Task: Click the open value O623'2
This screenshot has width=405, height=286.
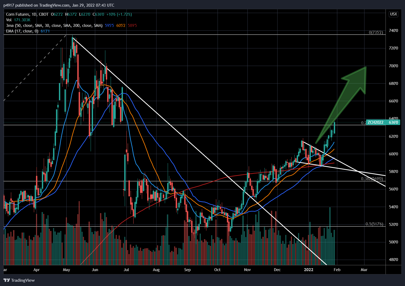Action: pos(57,14)
